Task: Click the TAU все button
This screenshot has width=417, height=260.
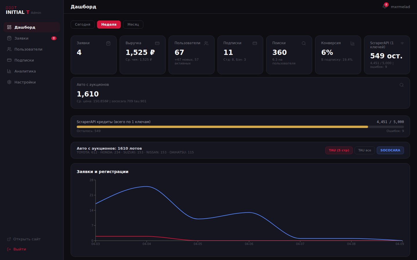Action: coord(365,150)
